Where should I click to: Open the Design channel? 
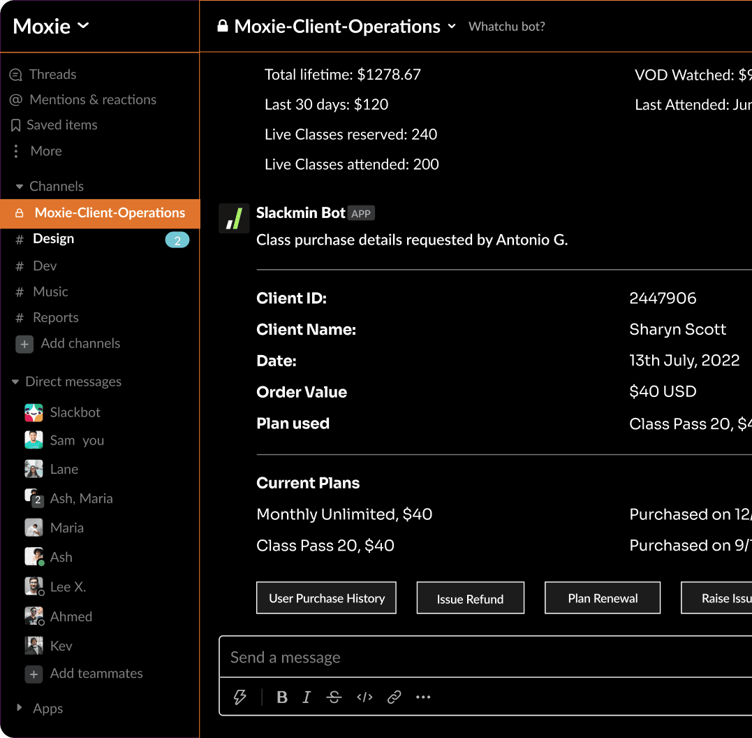pyautogui.click(x=54, y=239)
